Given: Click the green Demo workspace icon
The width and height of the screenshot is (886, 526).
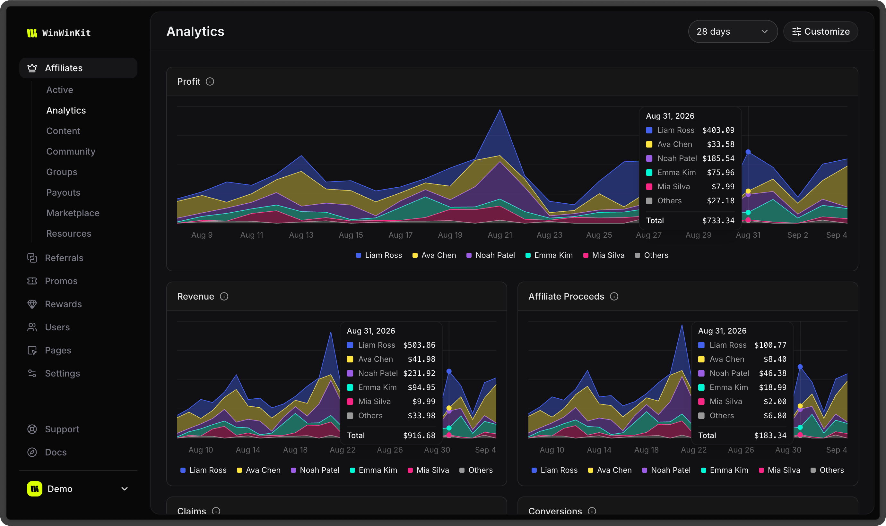Looking at the screenshot, I should (35, 489).
